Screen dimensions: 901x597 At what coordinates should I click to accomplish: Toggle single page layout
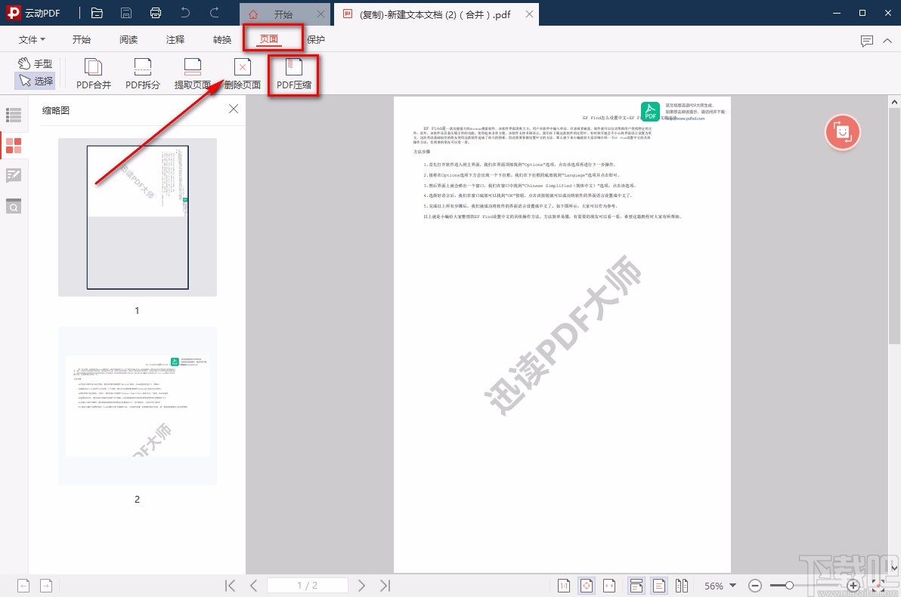coord(659,586)
